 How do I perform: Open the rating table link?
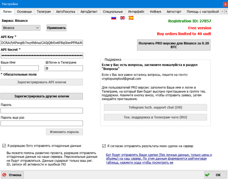159,159
